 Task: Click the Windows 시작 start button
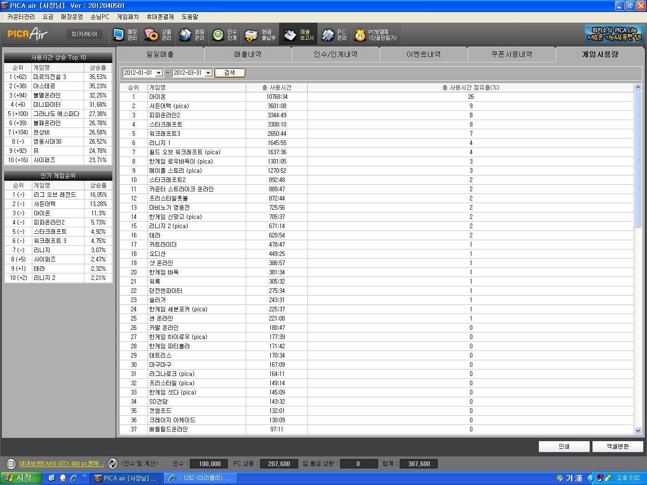click(21, 478)
